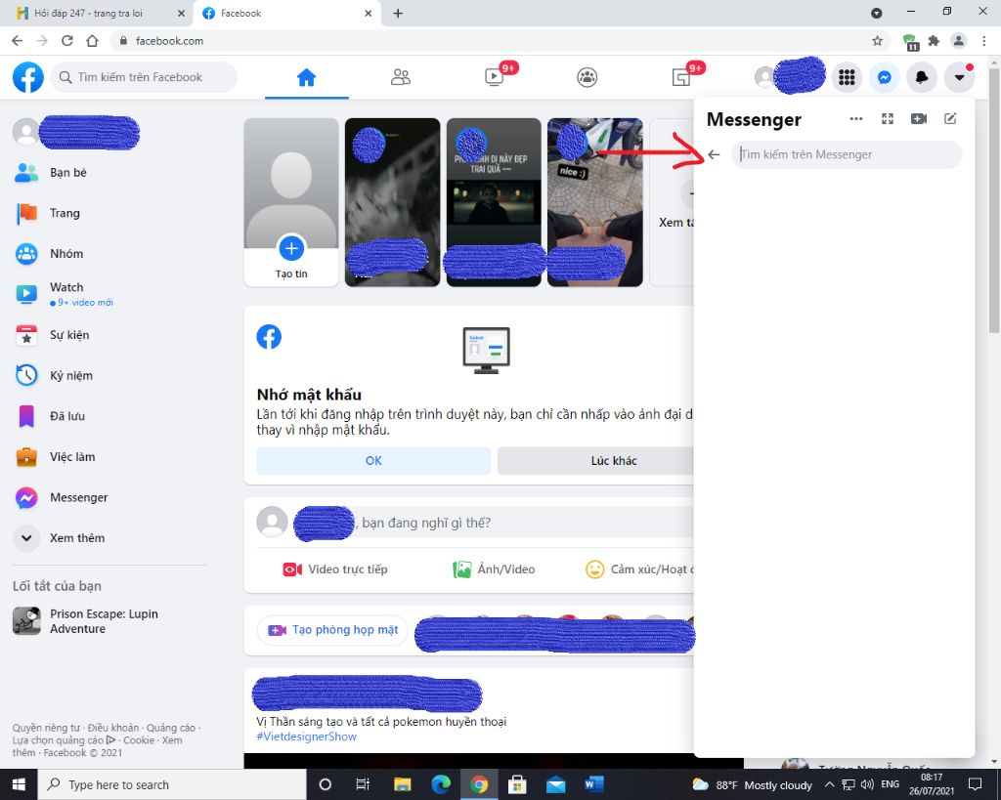This screenshot has height=800, width=1001.
Task: Open Messenger options three-dot menu
Action: pos(856,118)
